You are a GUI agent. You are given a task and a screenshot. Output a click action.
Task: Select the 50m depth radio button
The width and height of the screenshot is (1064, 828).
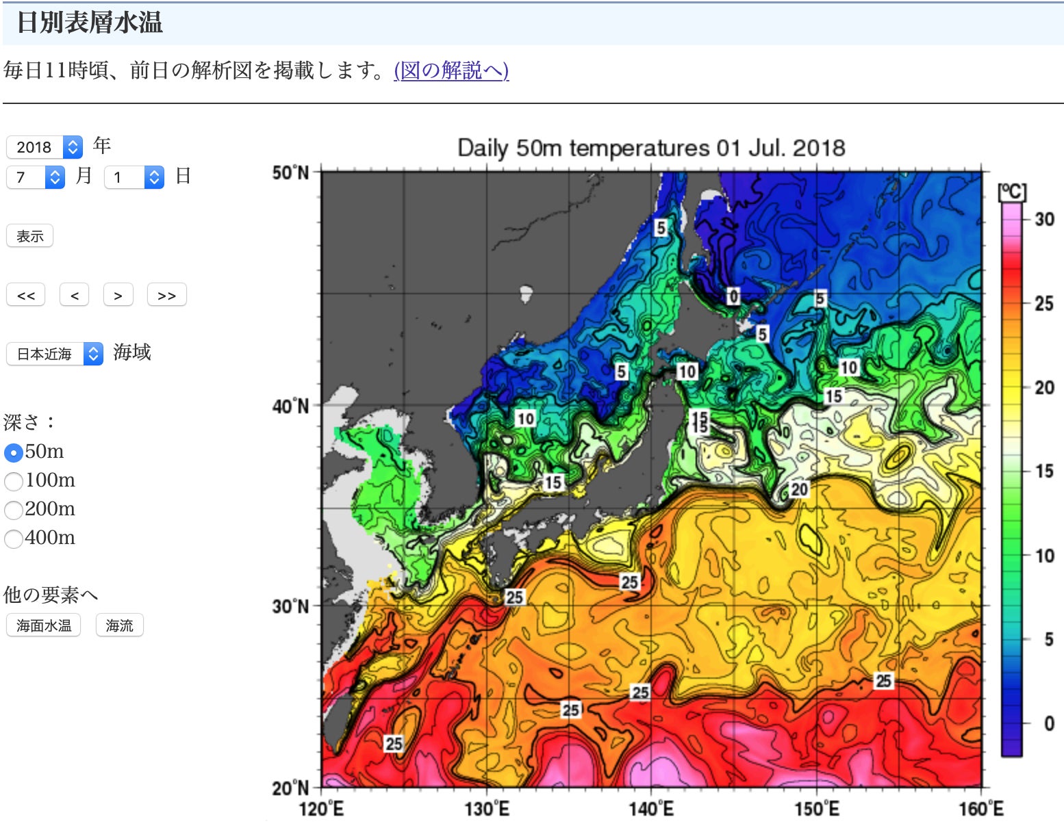(x=14, y=452)
